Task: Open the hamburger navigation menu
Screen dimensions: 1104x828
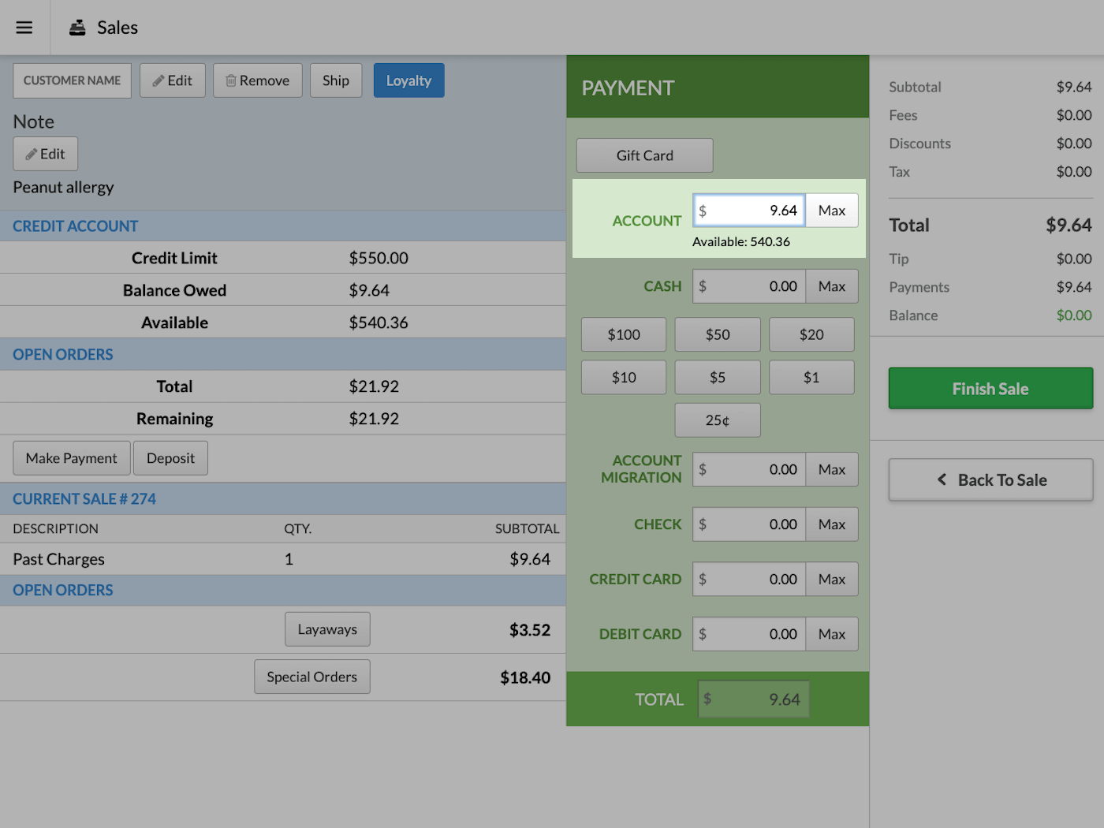Action: pos(24,27)
